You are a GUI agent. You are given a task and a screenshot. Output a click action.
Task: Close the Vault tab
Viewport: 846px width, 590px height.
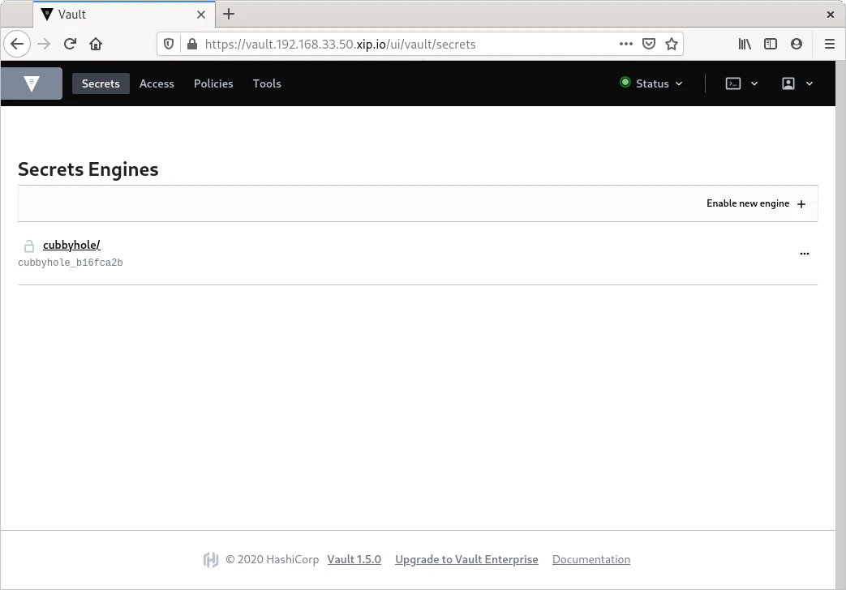(200, 15)
